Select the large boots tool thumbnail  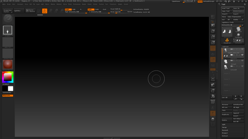(227, 33)
